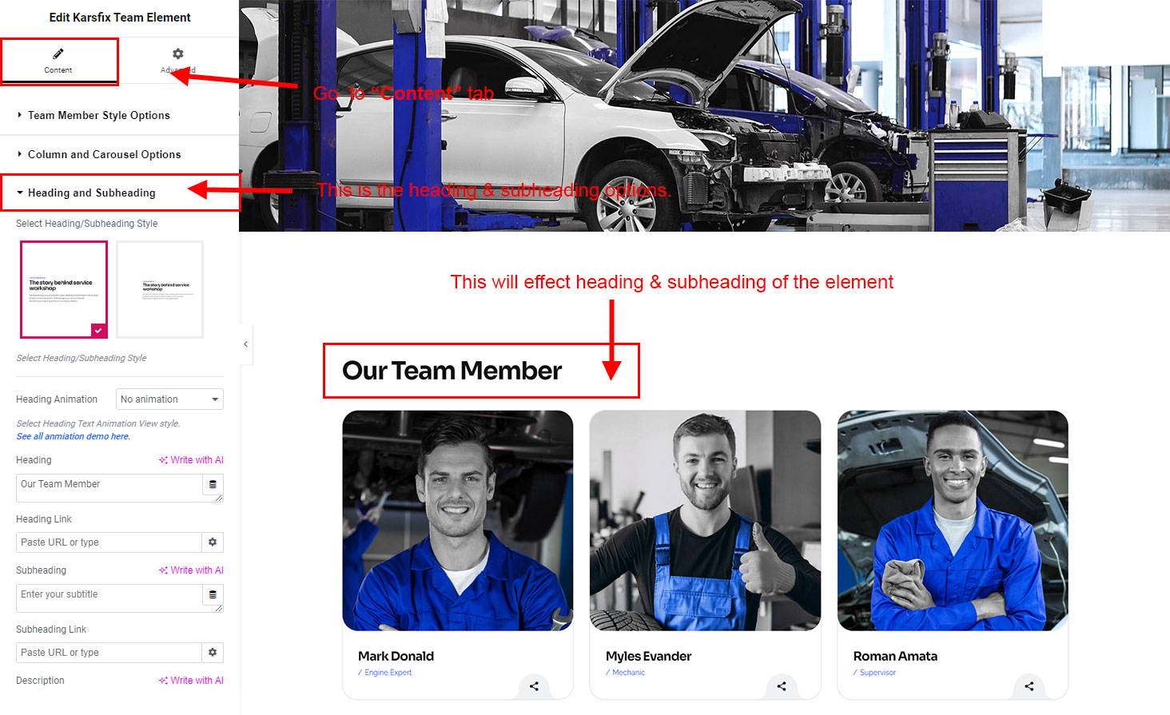The width and height of the screenshot is (1170, 715).
Task: Open Heading Link options gear
Action: (213, 542)
